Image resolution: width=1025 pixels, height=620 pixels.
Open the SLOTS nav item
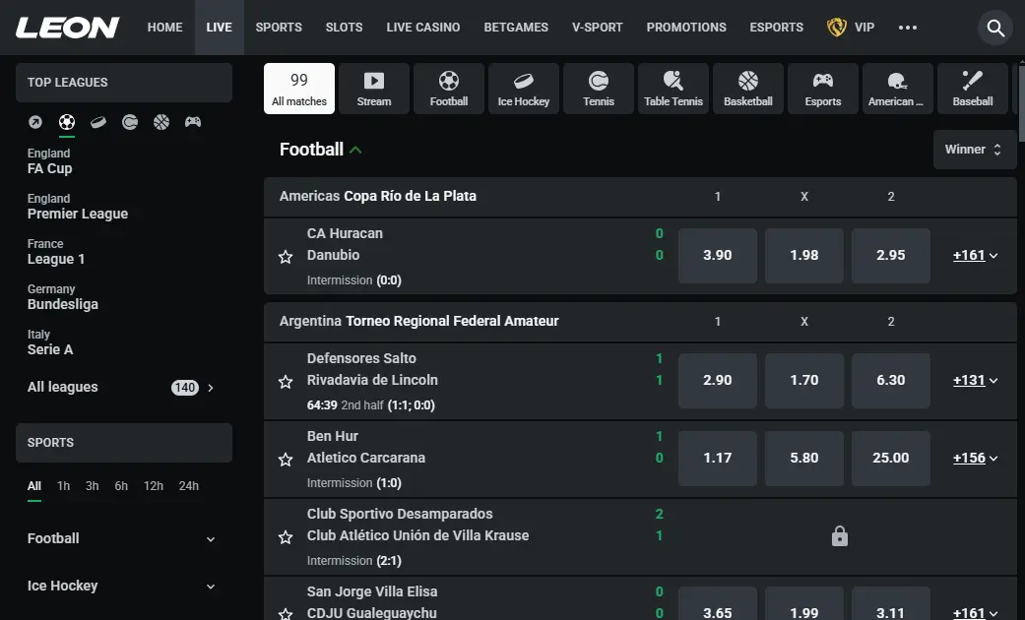pos(344,28)
